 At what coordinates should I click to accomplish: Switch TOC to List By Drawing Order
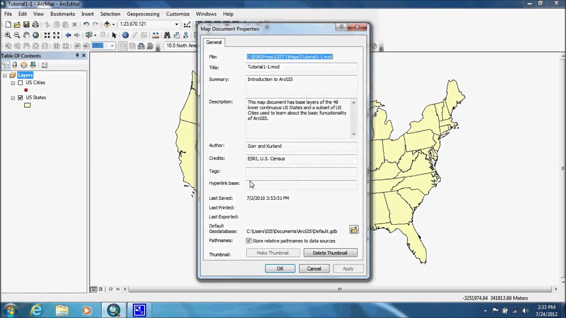click(5, 65)
